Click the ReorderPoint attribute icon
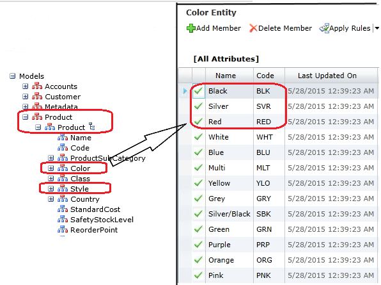 [63, 229]
